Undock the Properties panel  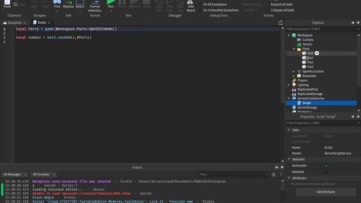[x=353, y=117]
